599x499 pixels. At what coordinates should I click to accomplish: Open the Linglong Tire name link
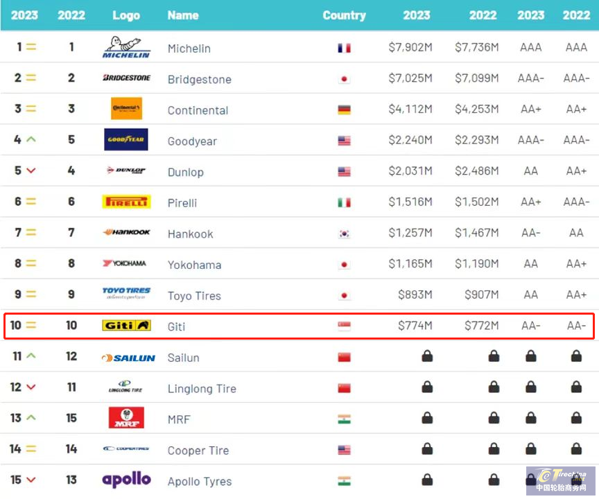202,389
